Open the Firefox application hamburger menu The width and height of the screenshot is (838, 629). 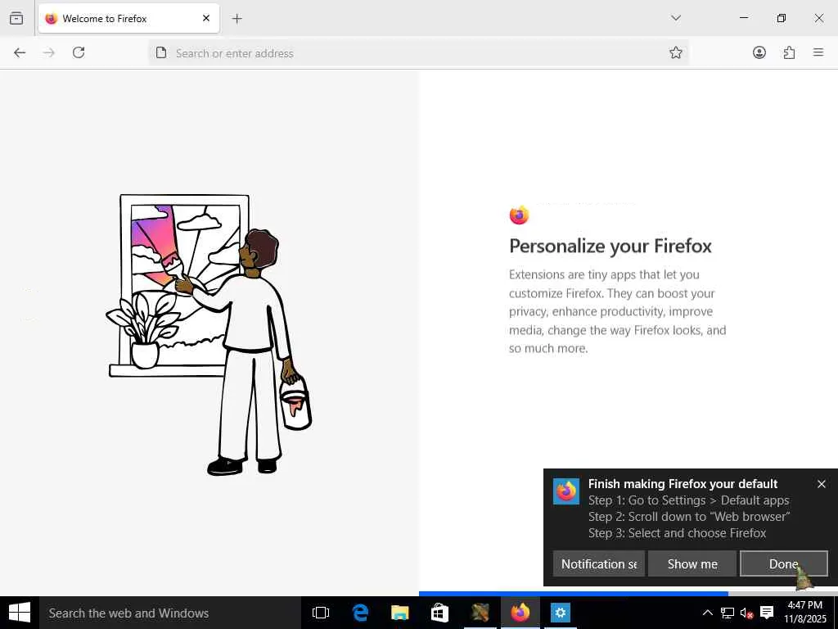[818, 52]
